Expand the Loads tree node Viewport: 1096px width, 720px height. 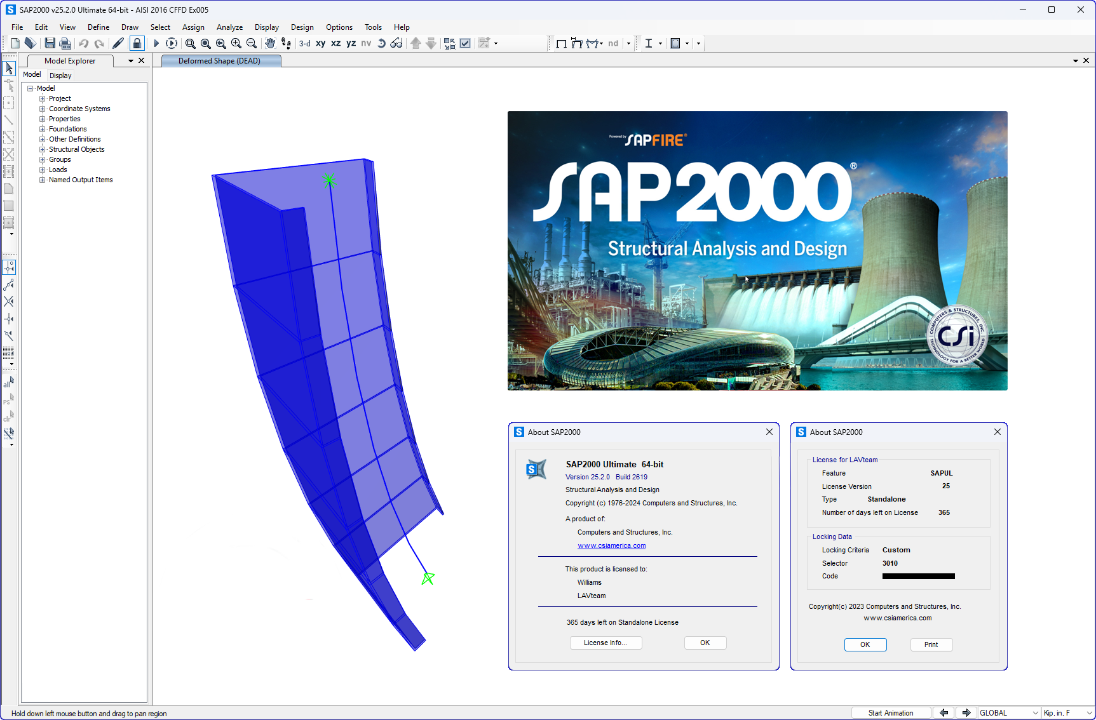point(43,170)
